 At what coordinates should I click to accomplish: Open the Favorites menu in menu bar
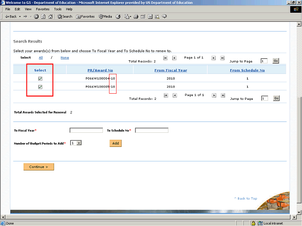pos(42,9)
